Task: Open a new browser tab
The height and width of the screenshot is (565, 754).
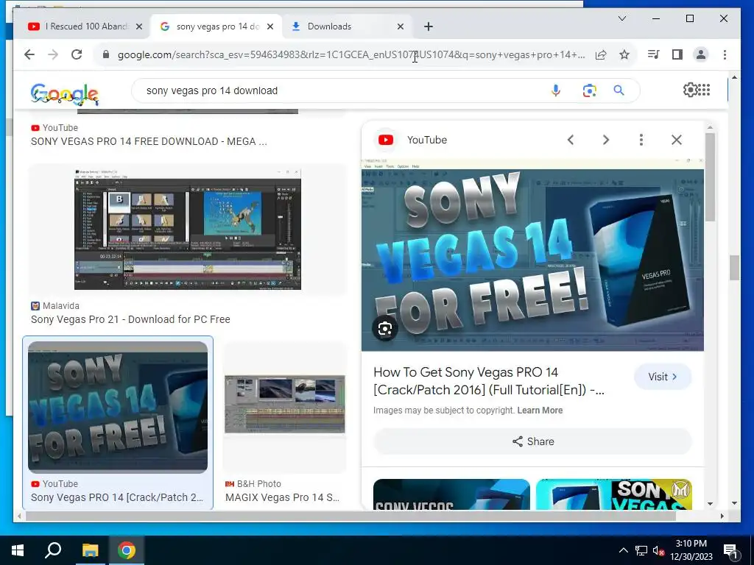Action: 429,26
